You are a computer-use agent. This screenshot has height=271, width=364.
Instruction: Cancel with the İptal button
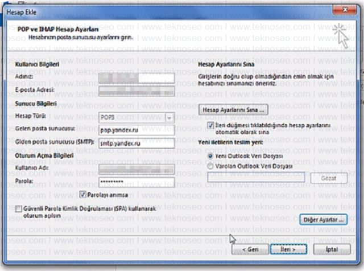[332, 249]
